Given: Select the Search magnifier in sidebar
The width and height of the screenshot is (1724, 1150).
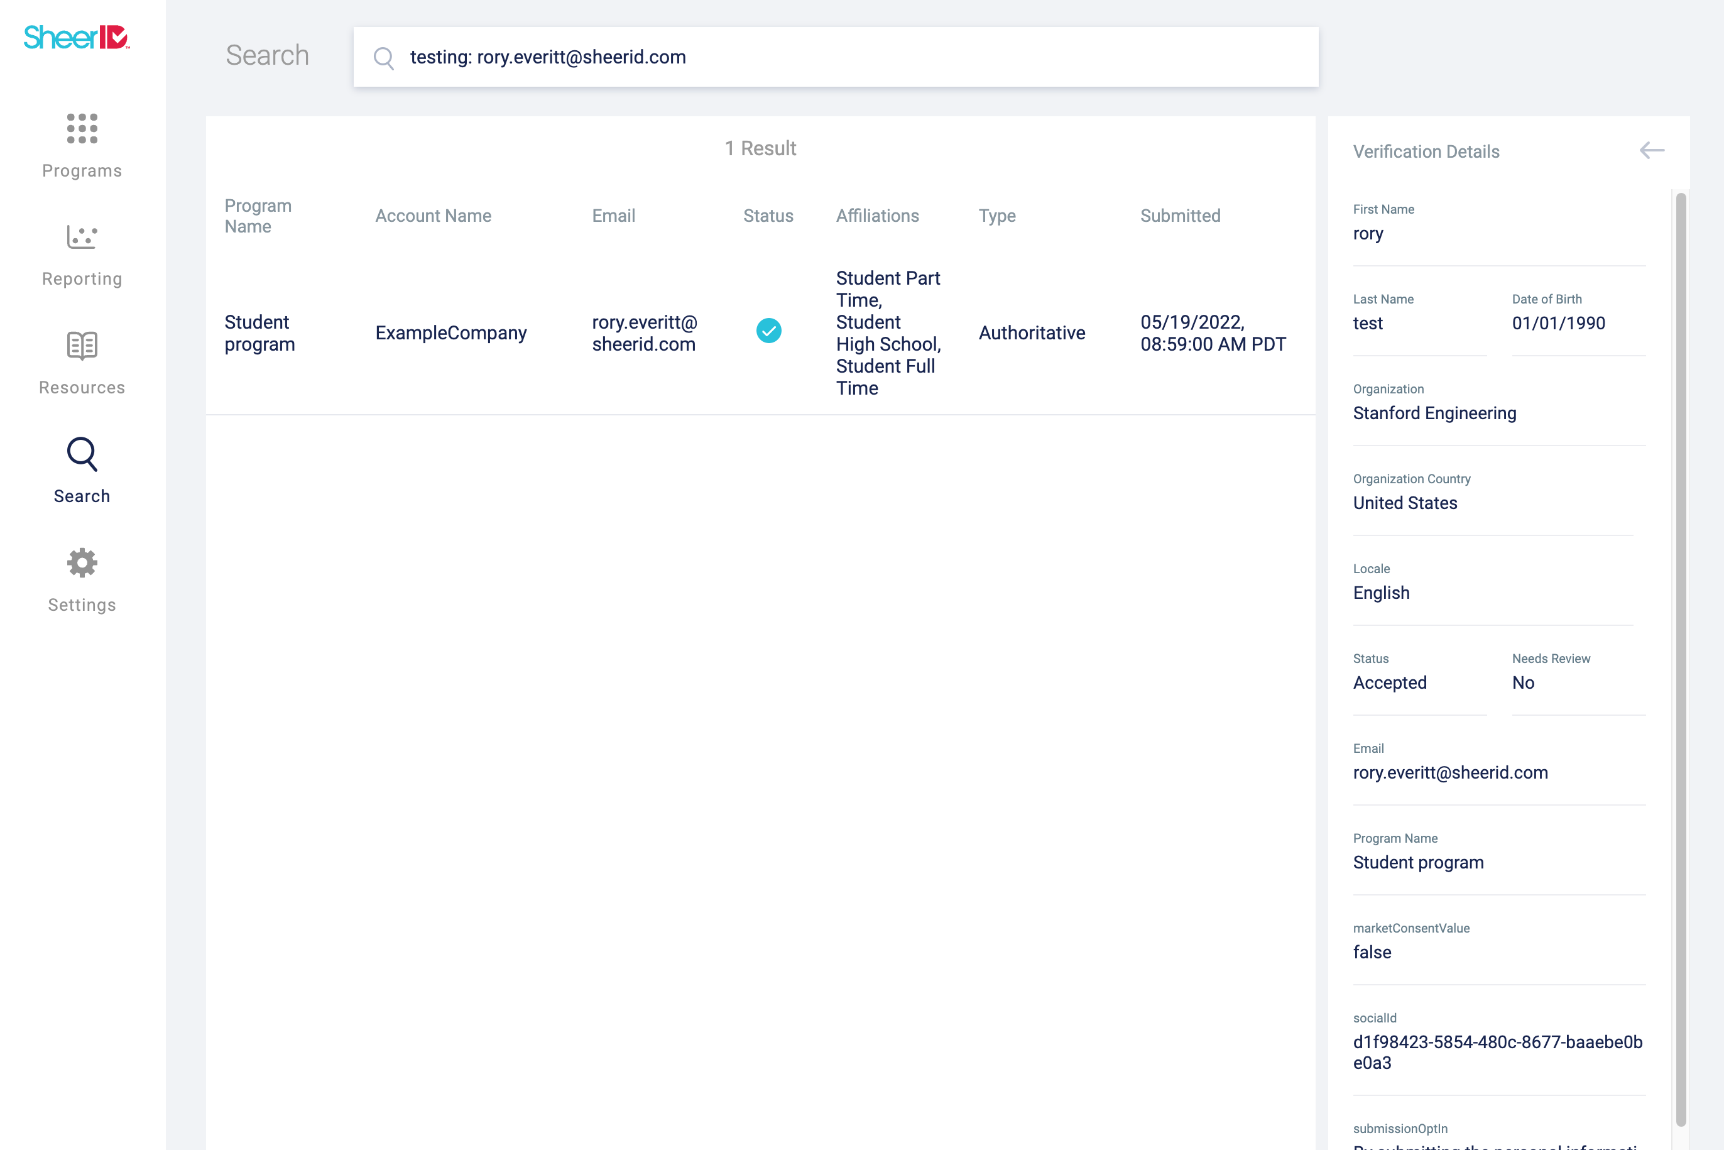Looking at the screenshot, I should [x=82, y=454].
